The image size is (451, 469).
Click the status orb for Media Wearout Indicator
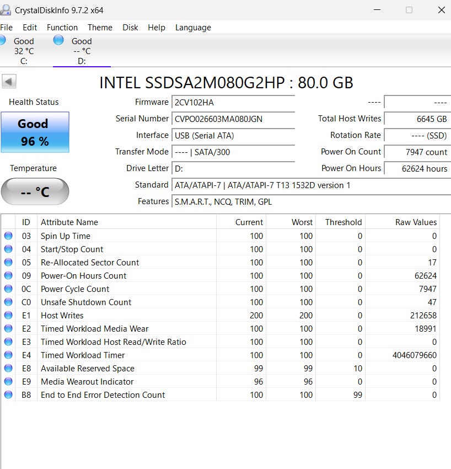click(8, 381)
